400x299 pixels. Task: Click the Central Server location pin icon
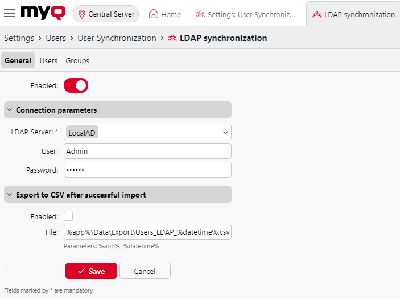tap(82, 14)
